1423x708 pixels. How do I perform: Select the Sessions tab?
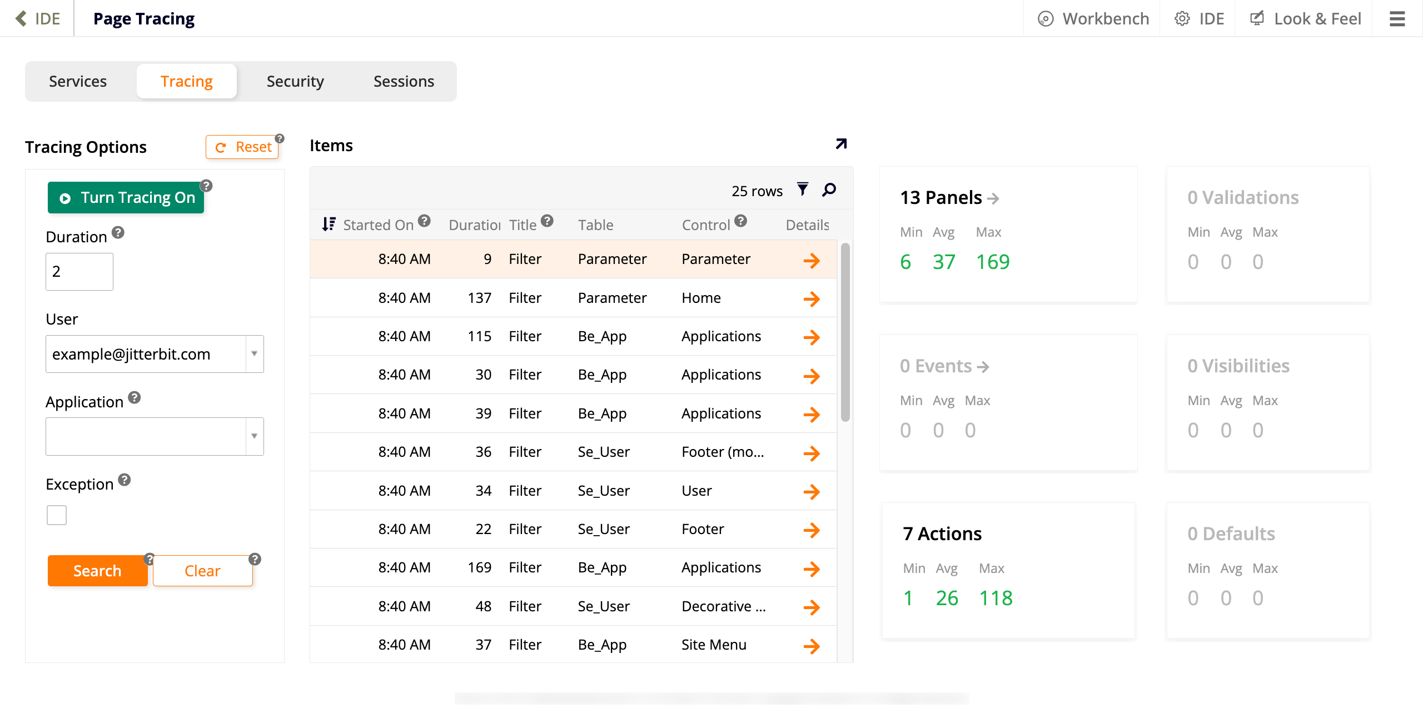(404, 81)
